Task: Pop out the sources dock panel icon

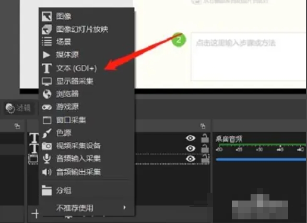Action: tap(203, 126)
